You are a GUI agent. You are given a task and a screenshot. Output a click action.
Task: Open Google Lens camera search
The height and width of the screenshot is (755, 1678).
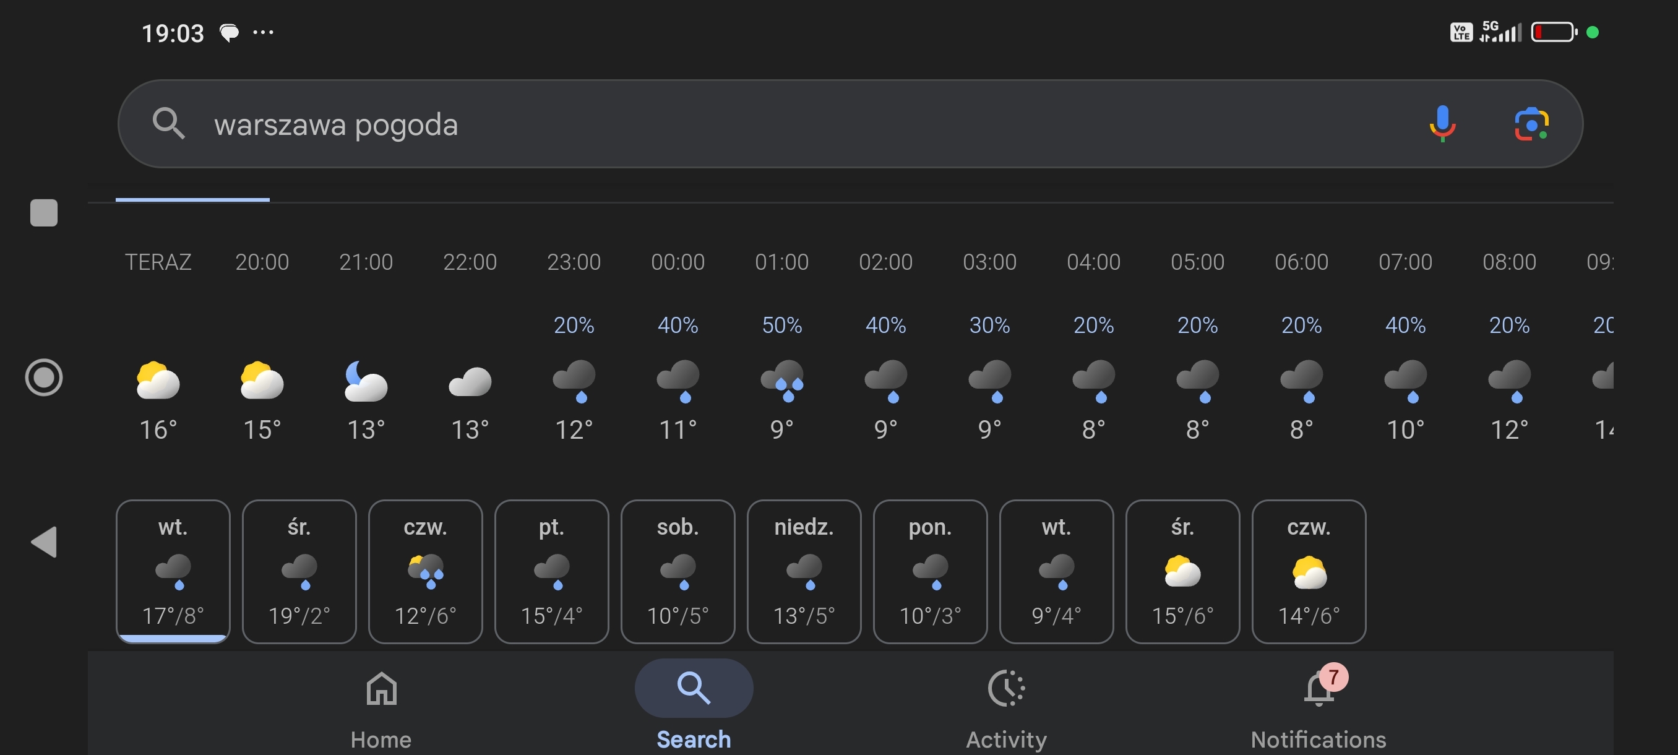pyautogui.click(x=1531, y=124)
